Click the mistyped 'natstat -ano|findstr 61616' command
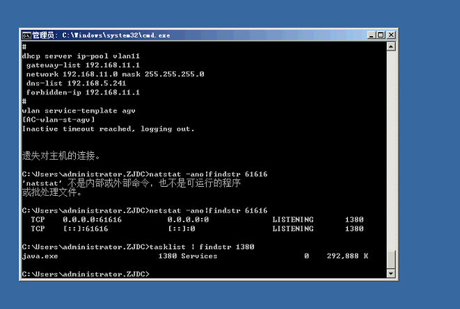Image resolution: width=460 pixels, height=309 pixels. coord(208,174)
